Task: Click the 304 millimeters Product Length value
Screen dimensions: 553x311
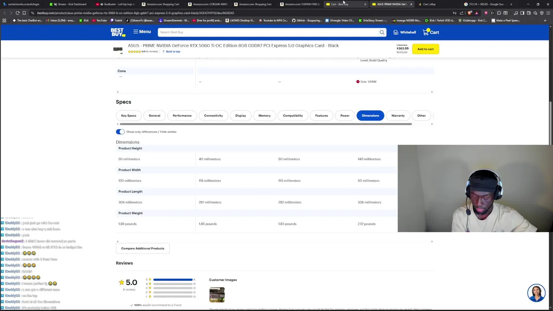Action: point(130,202)
